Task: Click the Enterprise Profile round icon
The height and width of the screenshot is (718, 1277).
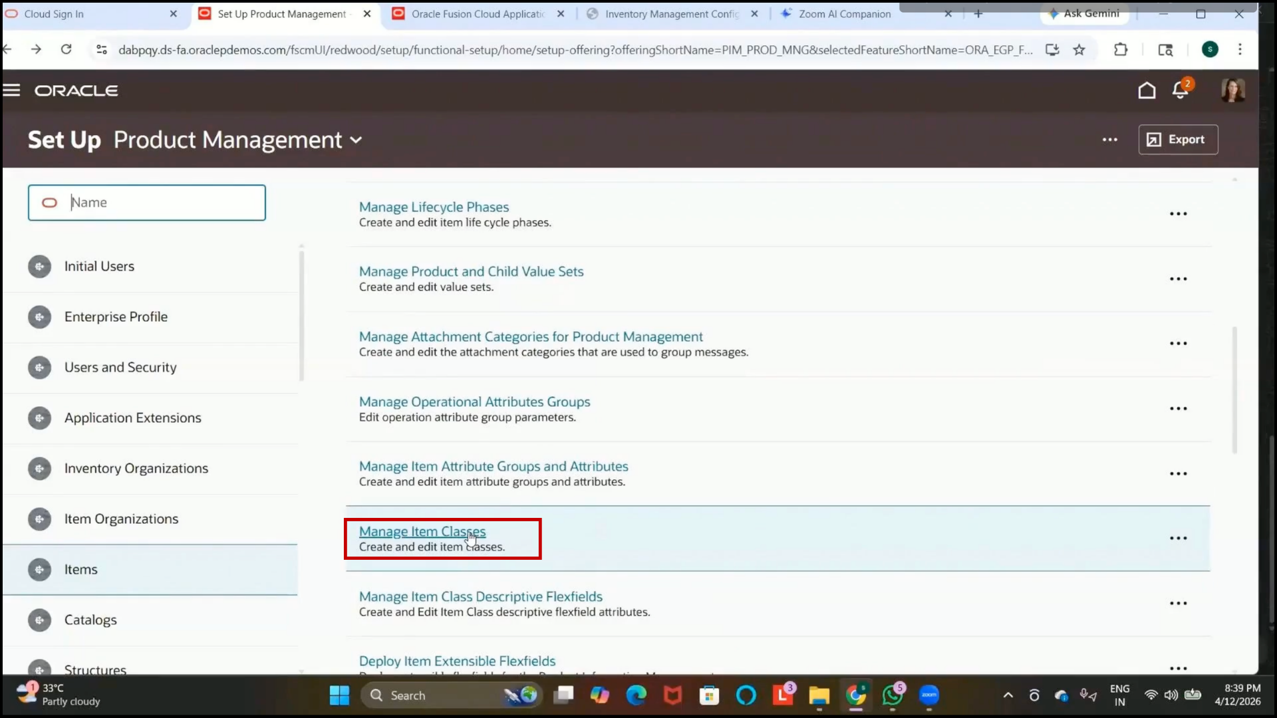Action: [x=40, y=317]
